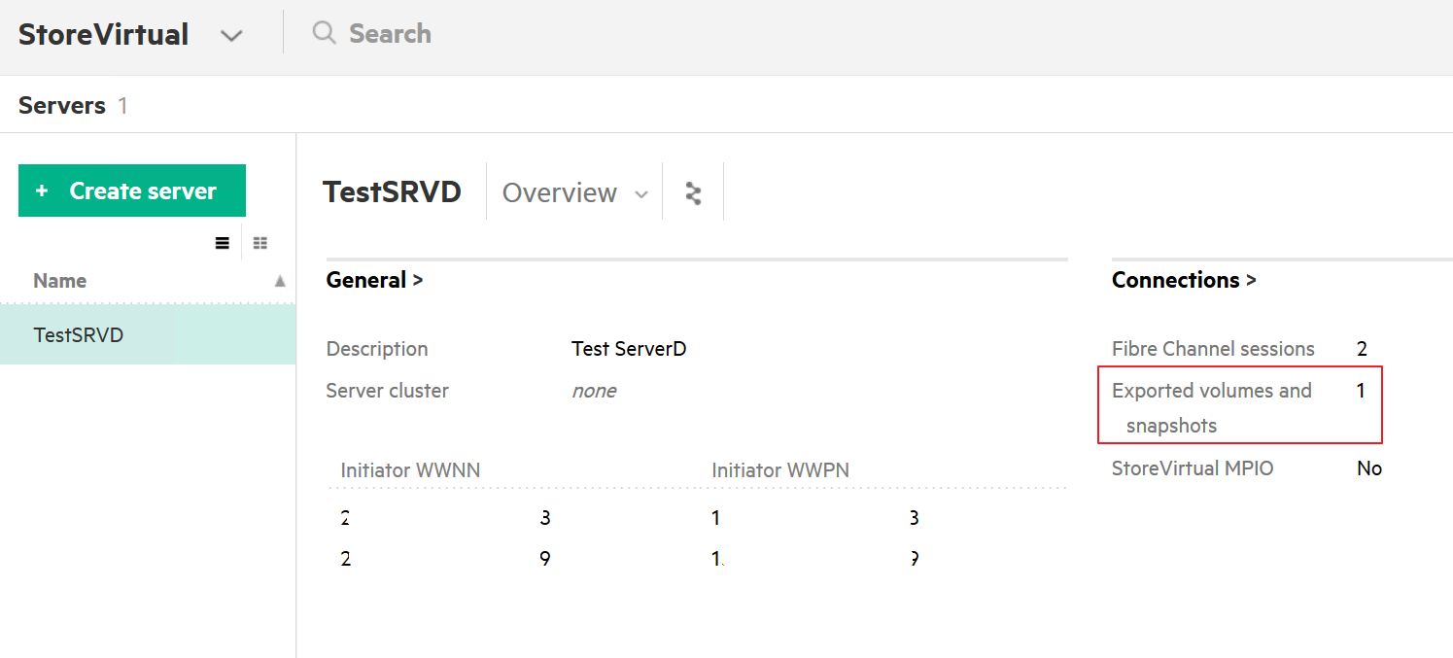This screenshot has width=1453, height=658.
Task: Click the Fibre Channel sessions value 2
Action: coord(1362,349)
